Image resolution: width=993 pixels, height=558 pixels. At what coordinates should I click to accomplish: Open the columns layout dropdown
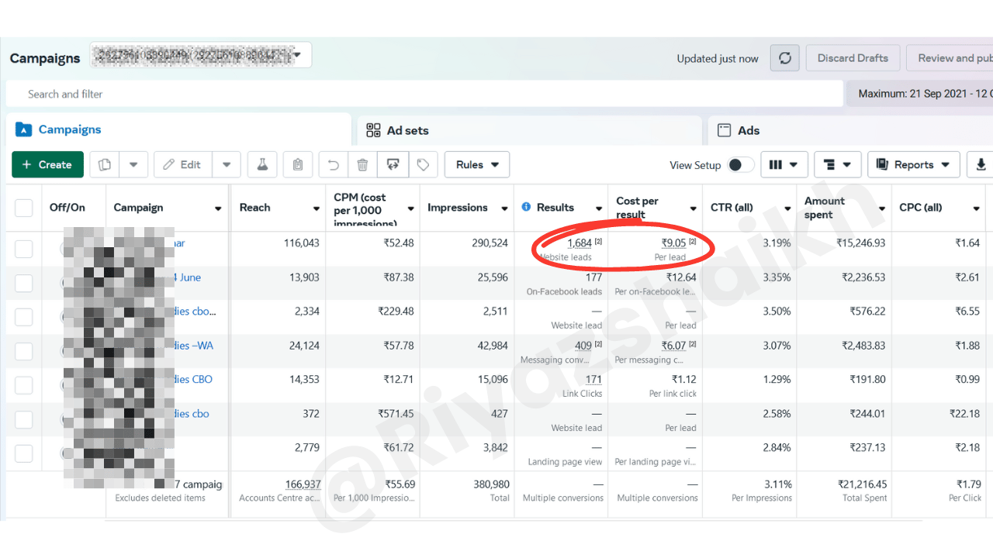click(x=784, y=164)
